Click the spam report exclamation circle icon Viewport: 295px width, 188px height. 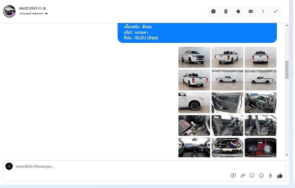pos(213,11)
